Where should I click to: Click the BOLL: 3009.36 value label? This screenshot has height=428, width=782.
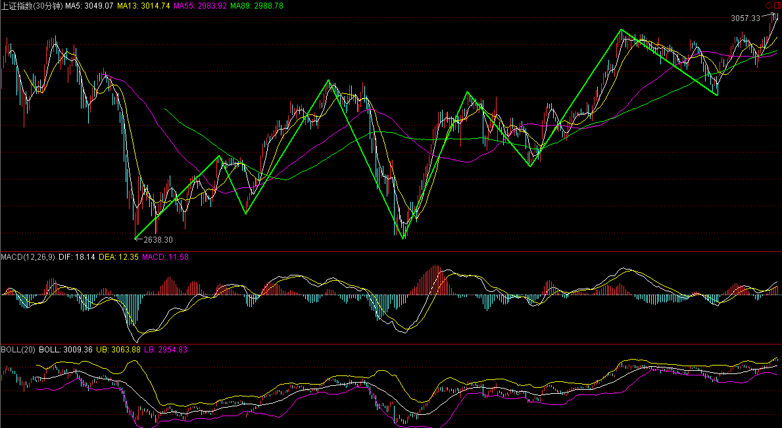tap(66, 350)
